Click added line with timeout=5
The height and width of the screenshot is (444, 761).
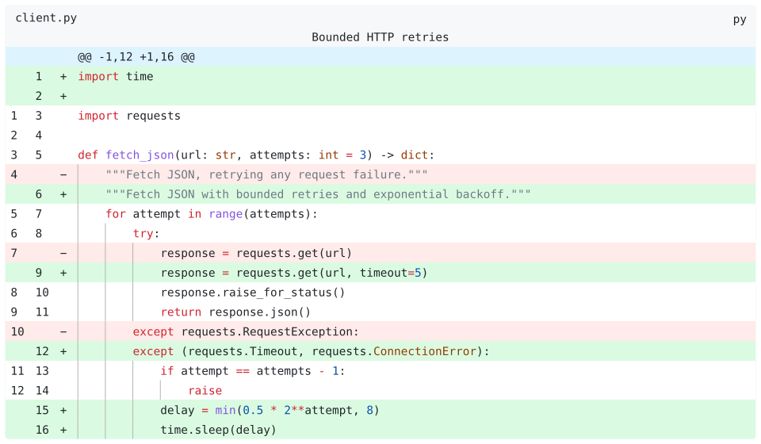coord(380,273)
